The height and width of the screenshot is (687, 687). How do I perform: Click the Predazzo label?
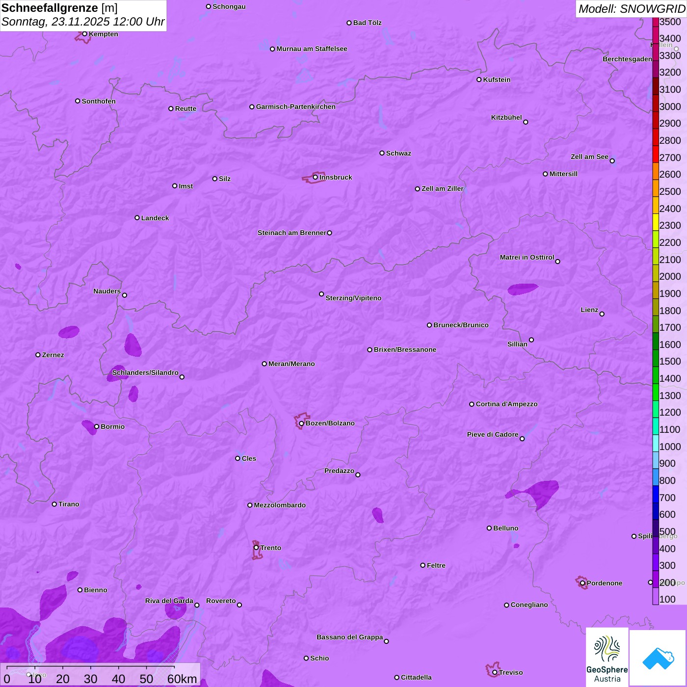339,471
